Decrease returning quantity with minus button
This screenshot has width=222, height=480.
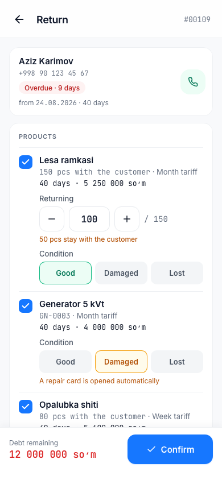point(52,219)
